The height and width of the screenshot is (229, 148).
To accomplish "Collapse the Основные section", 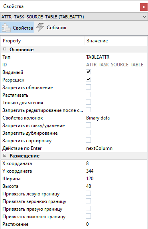I will click(x=4, y=49).
